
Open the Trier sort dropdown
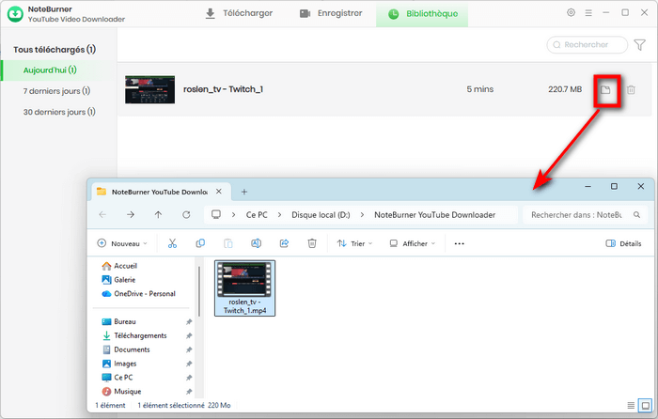pyautogui.click(x=354, y=243)
